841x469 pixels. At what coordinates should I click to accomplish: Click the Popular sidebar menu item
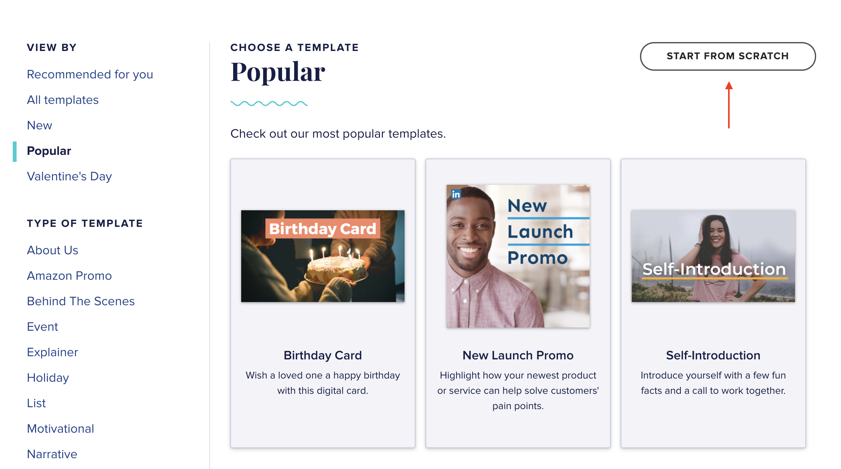click(50, 151)
